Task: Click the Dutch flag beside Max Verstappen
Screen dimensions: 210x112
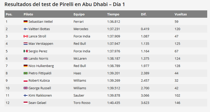Action: click(25, 44)
